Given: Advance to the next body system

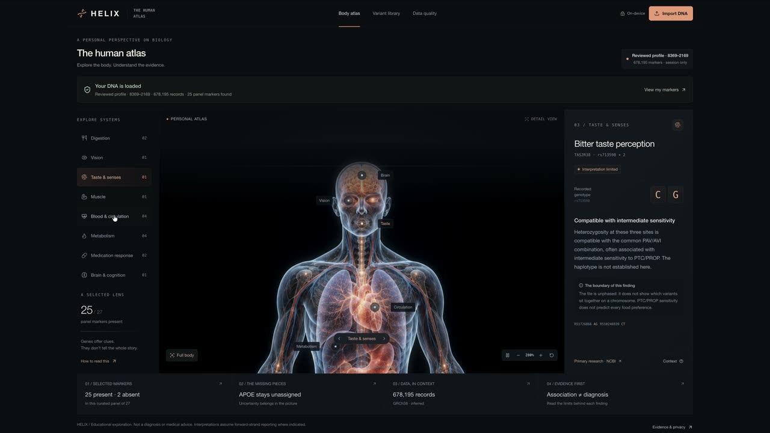Looking at the screenshot, I should pyautogui.click(x=384, y=339).
